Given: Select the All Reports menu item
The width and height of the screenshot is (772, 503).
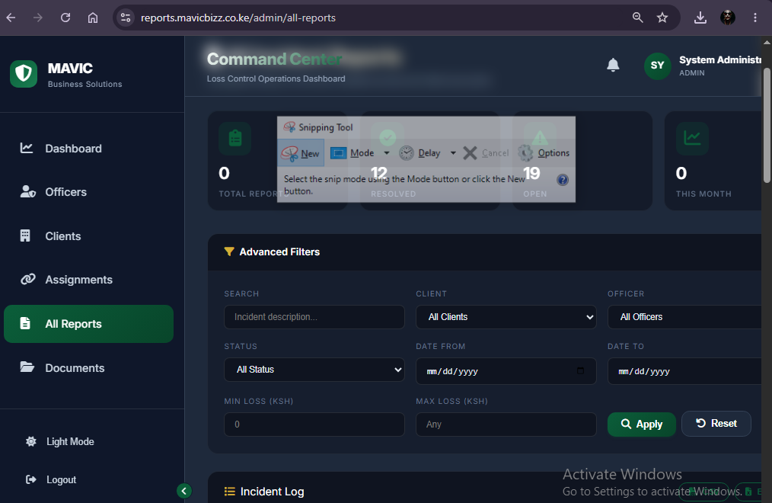Looking at the screenshot, I should coord(88,324).
